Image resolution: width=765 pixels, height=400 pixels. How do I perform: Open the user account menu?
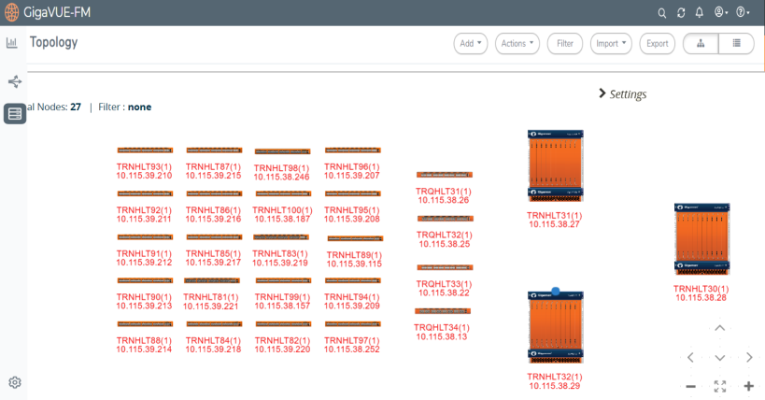pyautogui.click(x=721, y=12)
